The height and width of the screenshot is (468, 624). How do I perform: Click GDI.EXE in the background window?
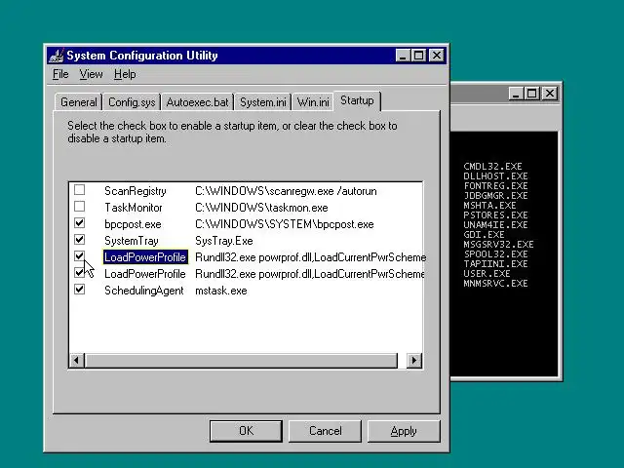tap(484, 234)
